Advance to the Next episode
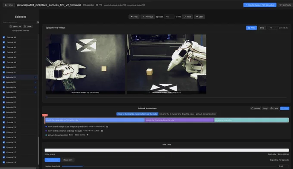This screenshot has width=293, height=169. pyautogui.click(x=187, y=17)
